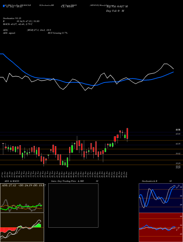
Task: Select the last red candlestick on the chart
Action: coord(127,133)
